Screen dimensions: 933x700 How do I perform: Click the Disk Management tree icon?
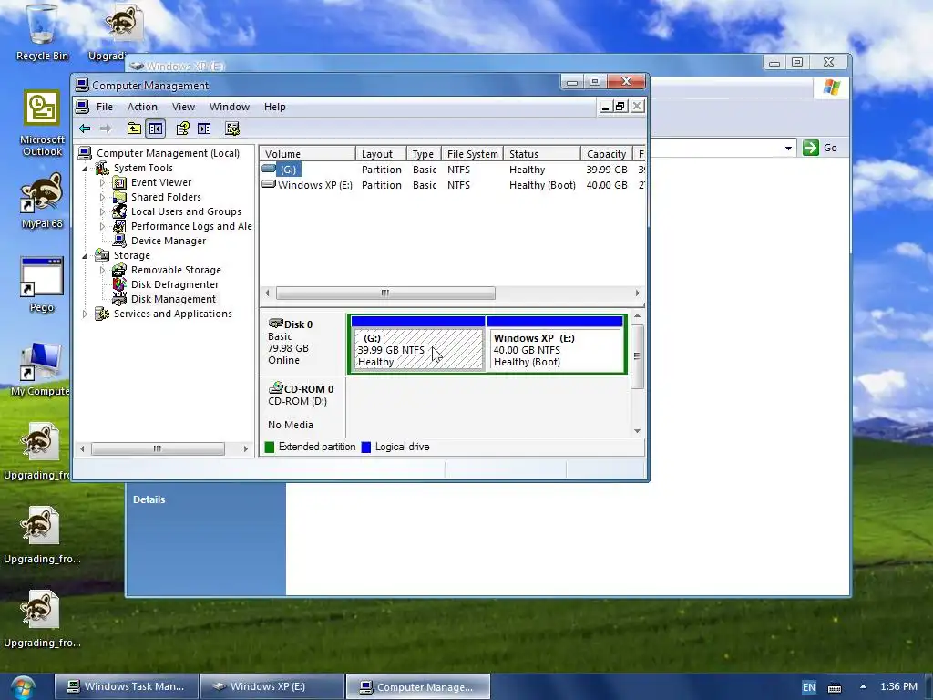click(119, 299)
